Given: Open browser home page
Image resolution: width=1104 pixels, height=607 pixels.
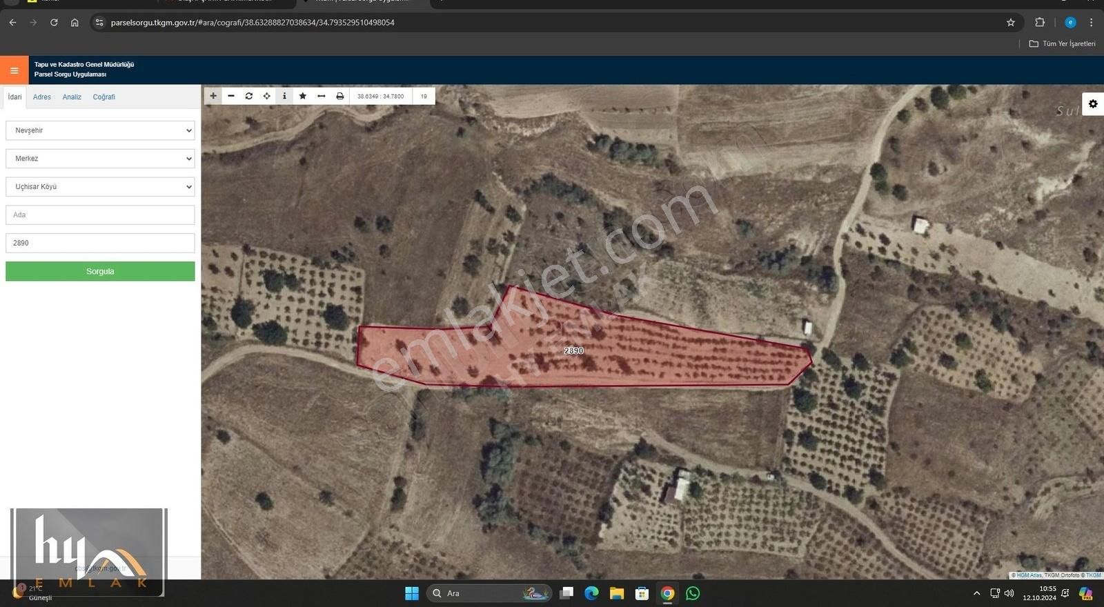Looking at the screenshot, I should point(75,23).
